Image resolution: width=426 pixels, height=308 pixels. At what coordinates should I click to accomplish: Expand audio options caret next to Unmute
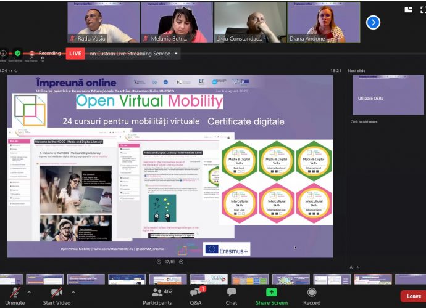(29, 292)
